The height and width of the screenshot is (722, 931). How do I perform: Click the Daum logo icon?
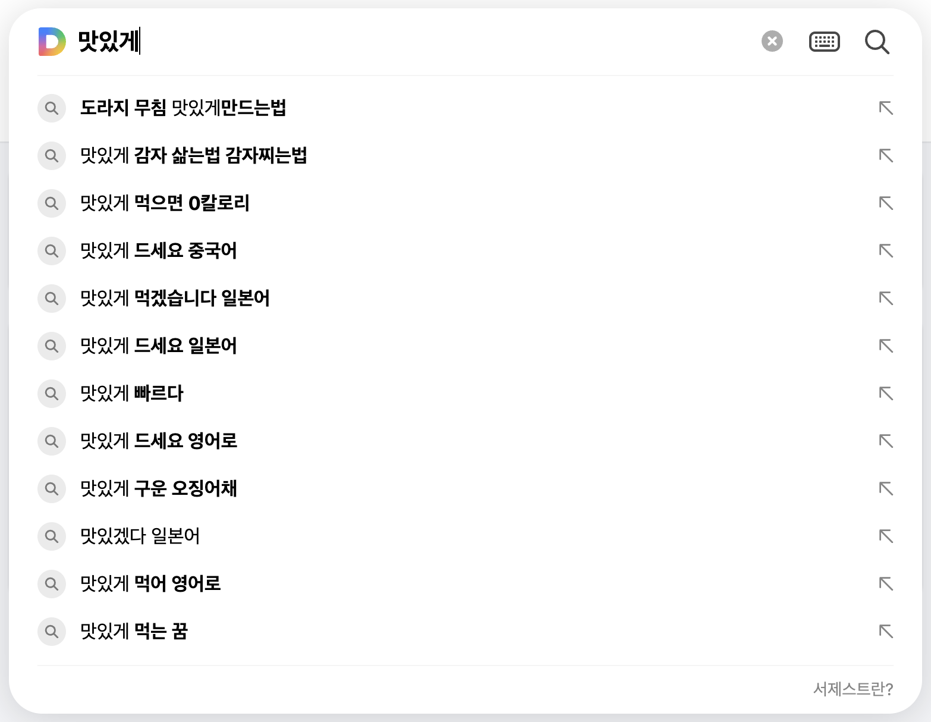pos(52,42)
